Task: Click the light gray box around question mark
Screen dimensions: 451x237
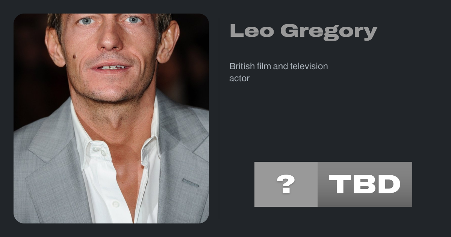Action: (286, 184)
